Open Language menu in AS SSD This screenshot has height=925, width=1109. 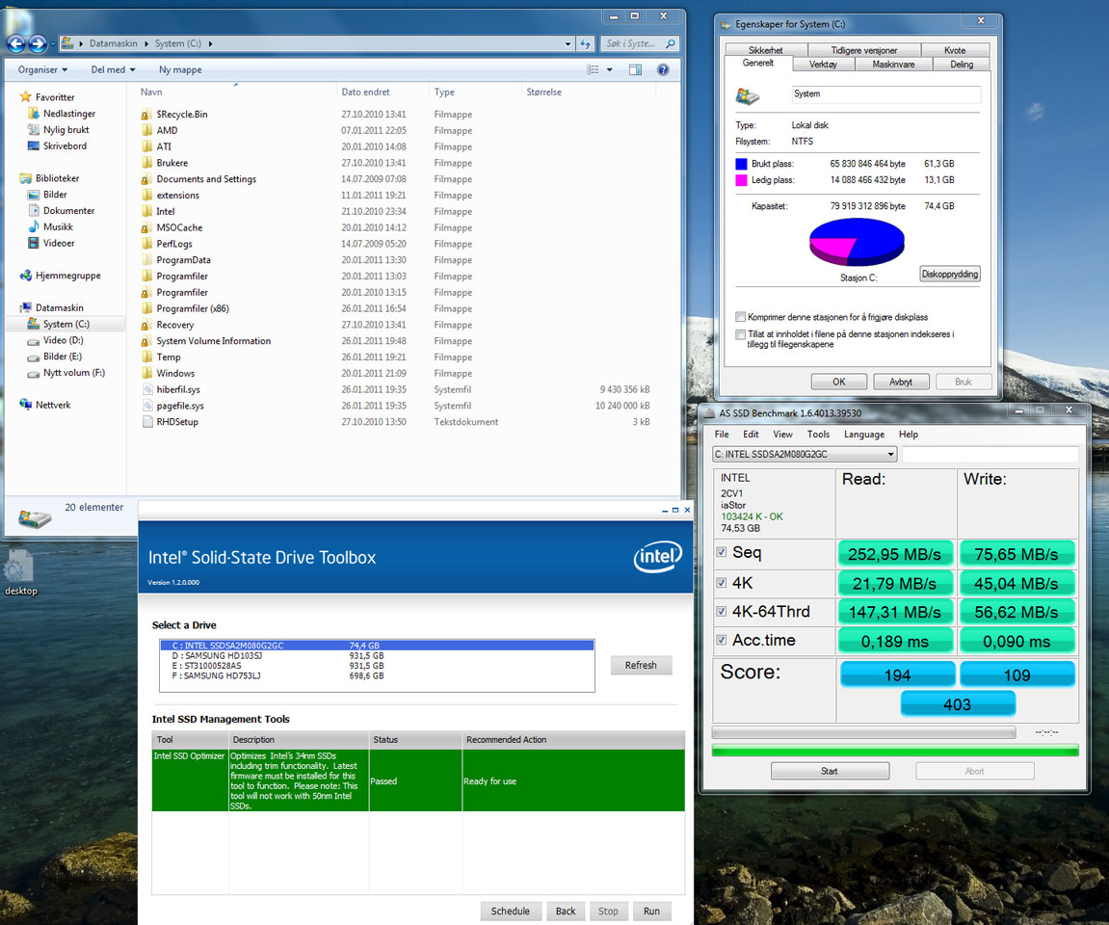point(863,435)
